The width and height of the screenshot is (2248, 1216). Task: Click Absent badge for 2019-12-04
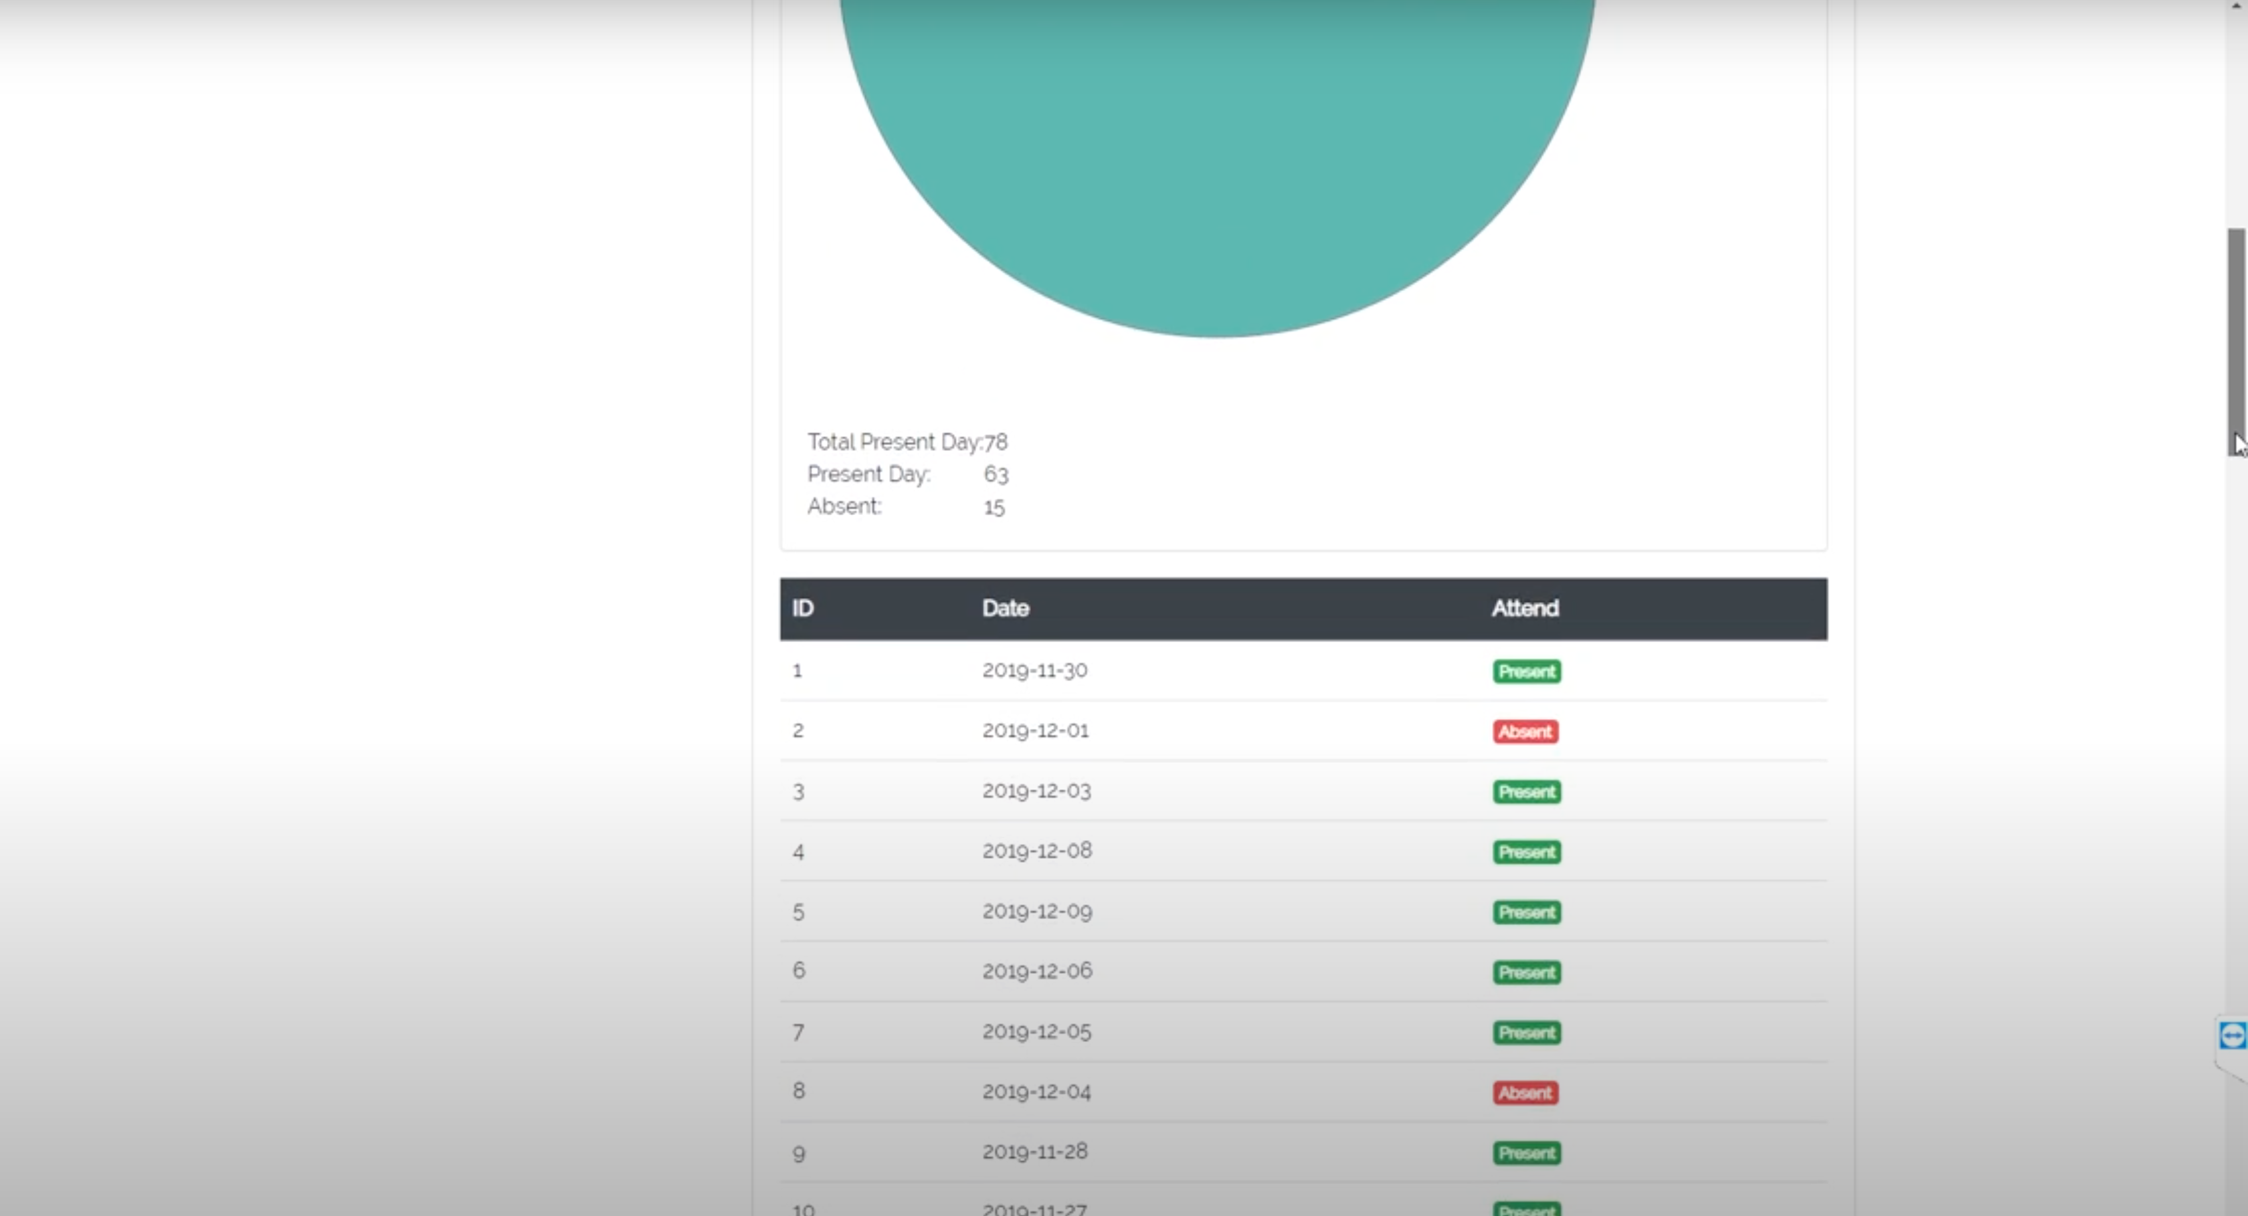(1525, 1093)
